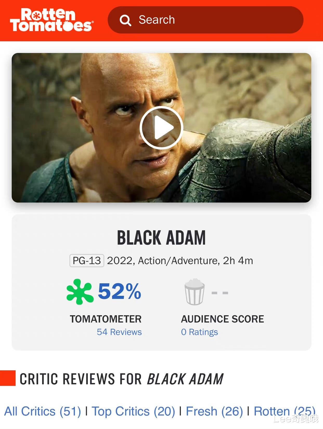Click the 52% Tomatometer score
This screenshot has width=323, height=429.
coord(119,291)
